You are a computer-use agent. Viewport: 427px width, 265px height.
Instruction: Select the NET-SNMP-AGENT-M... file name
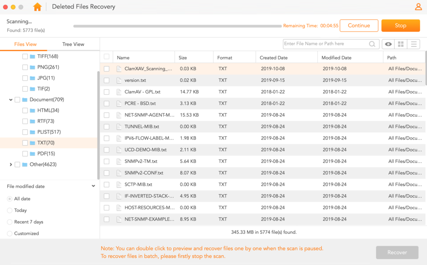click(149, 115)
